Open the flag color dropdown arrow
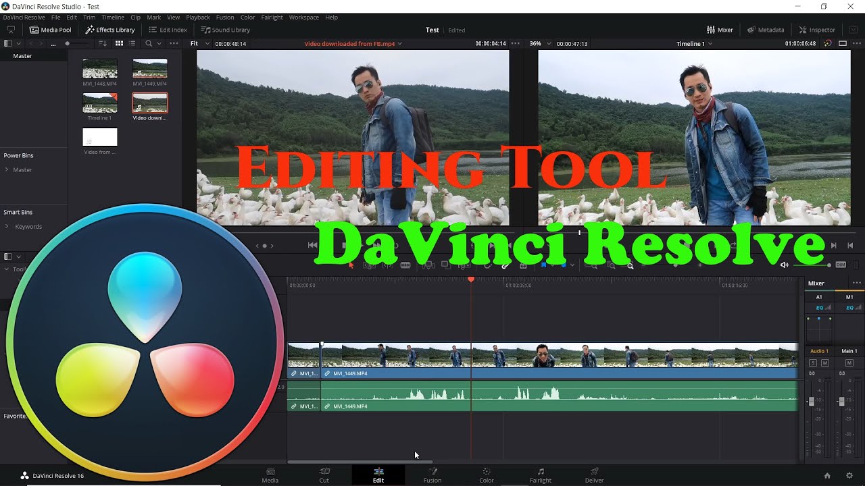Image resolution: width=865 pixels, height=486 pixels. coord(552,265)
